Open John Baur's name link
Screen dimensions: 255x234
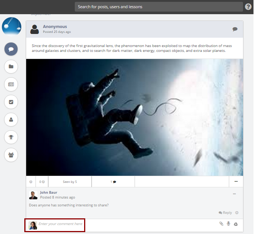(49, 193)
